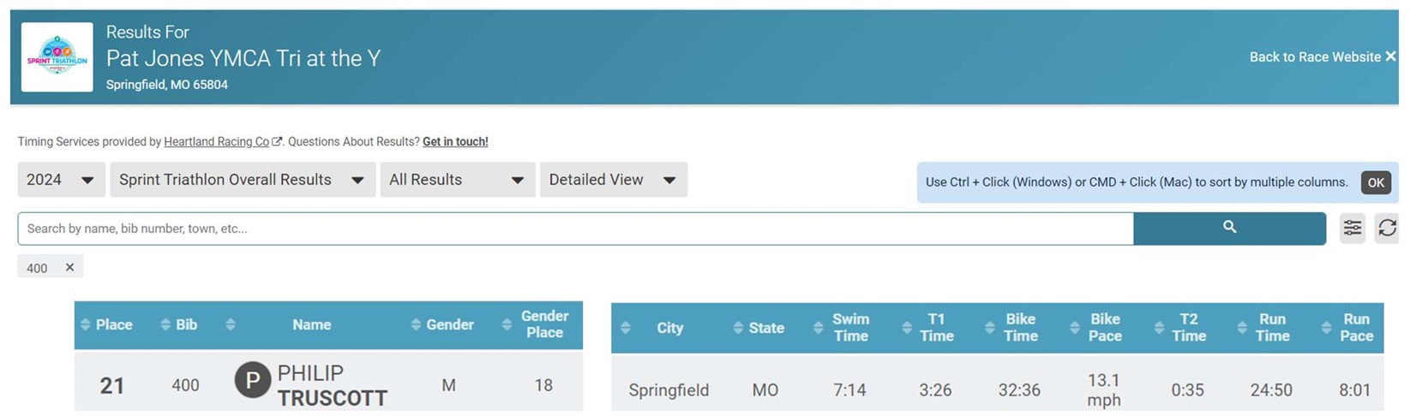Image resolution: width=1410 pixels, height=416 pixels.
Task: Sort results by Bib column
Action: click(x=179, y=325)
